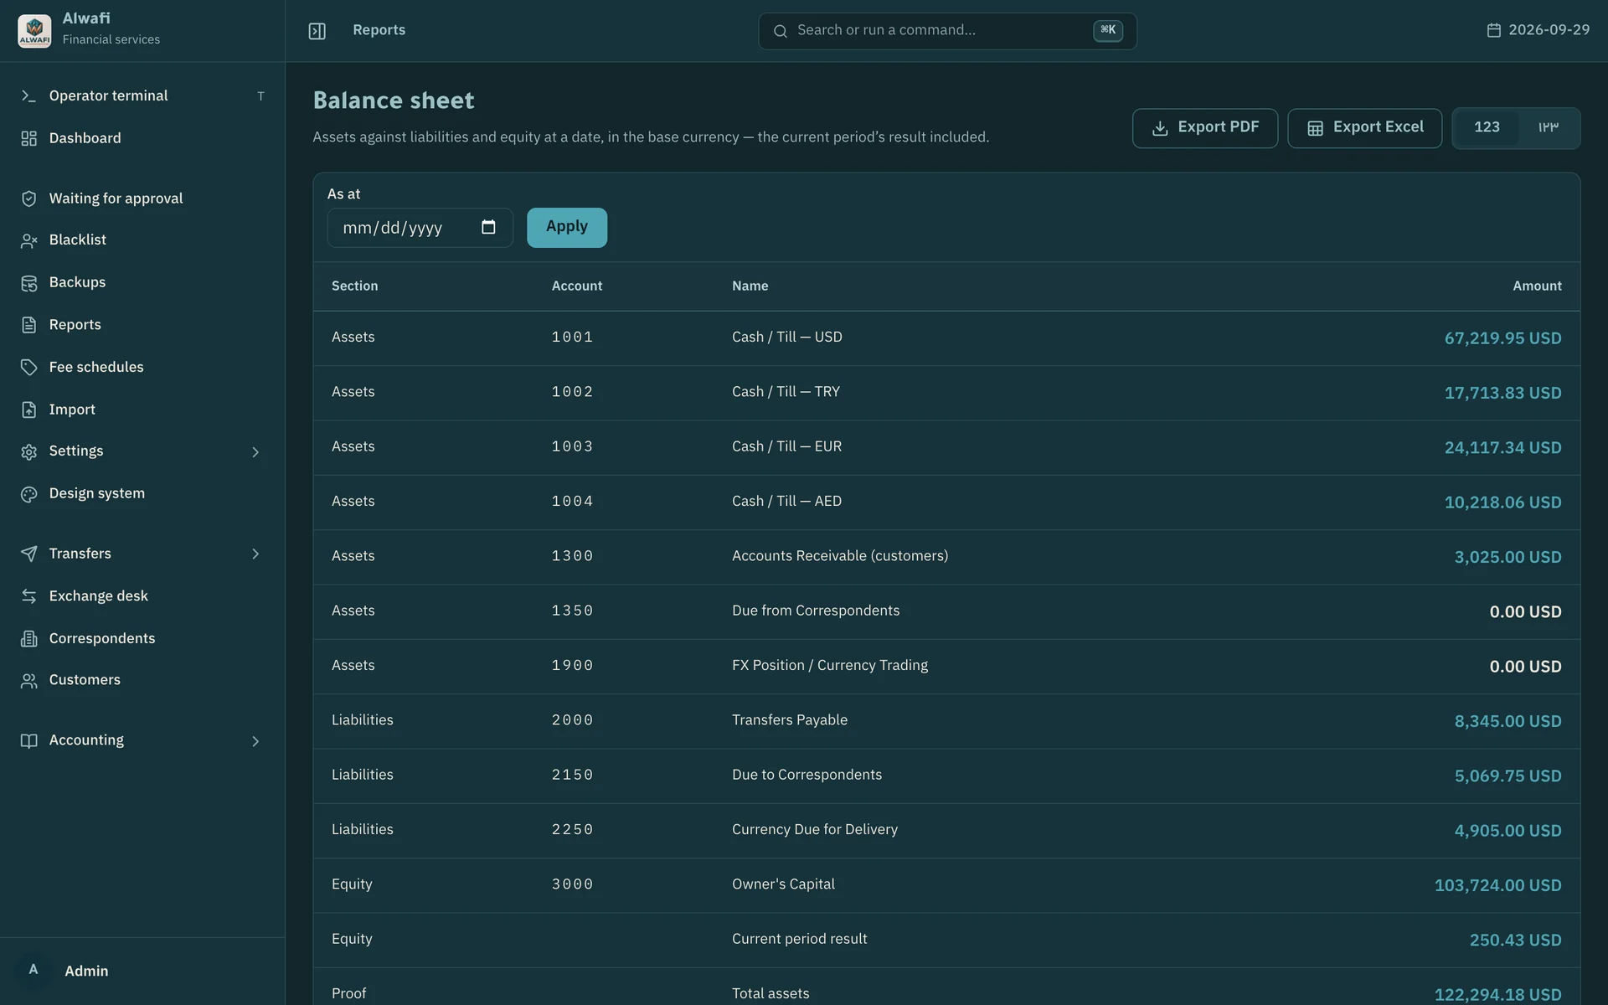This screenshot has height=1005, width=1608.
Task: Open the Design system page
Action: tap(142, 494)
